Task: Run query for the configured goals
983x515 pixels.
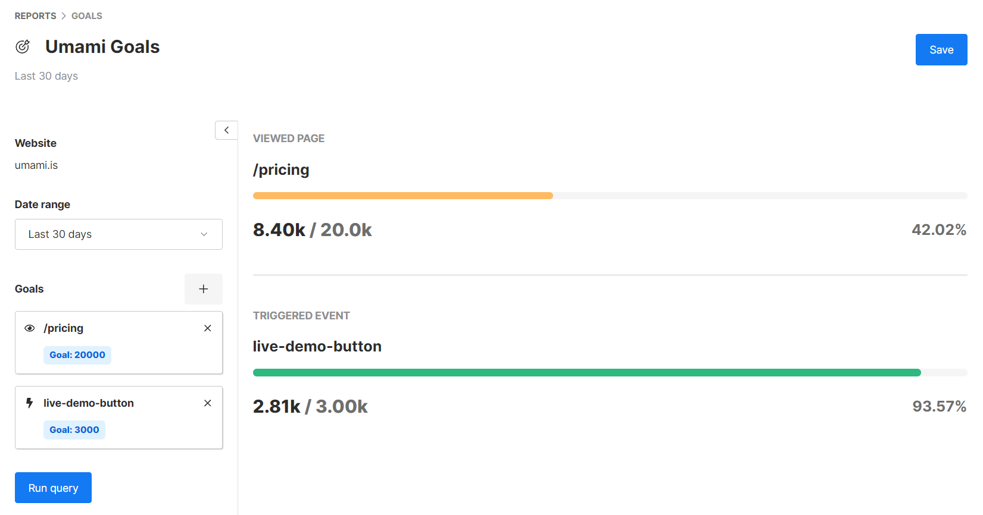Action: [x=53, y=487]
